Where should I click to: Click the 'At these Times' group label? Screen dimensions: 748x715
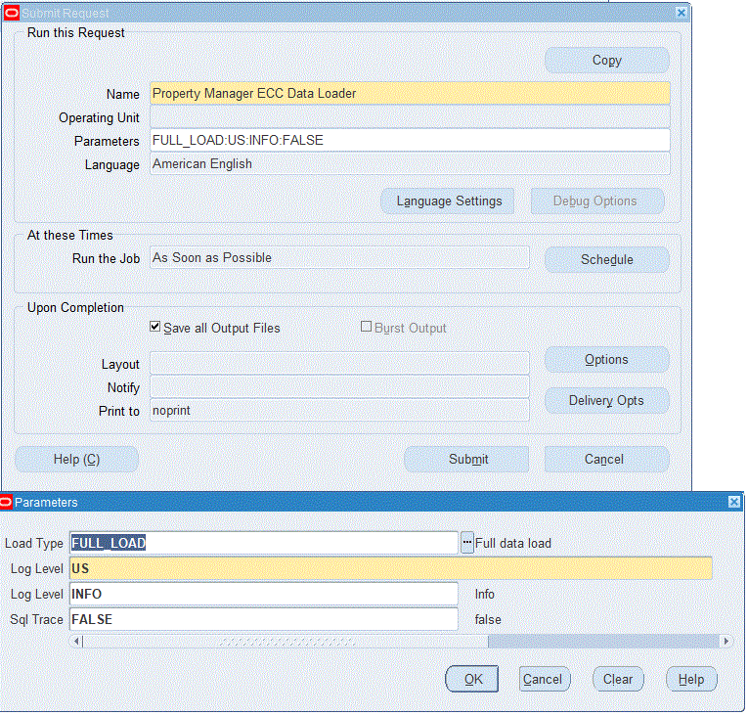tap(70, 235)
